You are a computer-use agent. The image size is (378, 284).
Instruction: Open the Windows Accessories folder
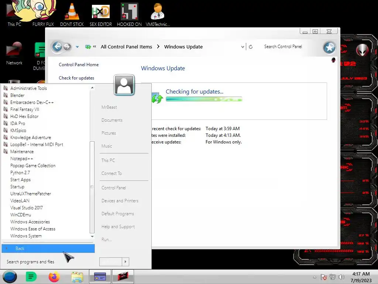coord(30,222)
